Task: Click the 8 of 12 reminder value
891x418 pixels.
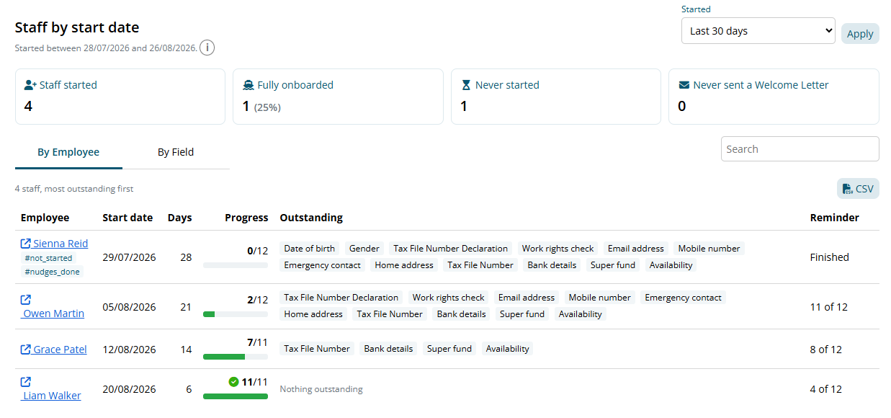Action: click(826, 350)
